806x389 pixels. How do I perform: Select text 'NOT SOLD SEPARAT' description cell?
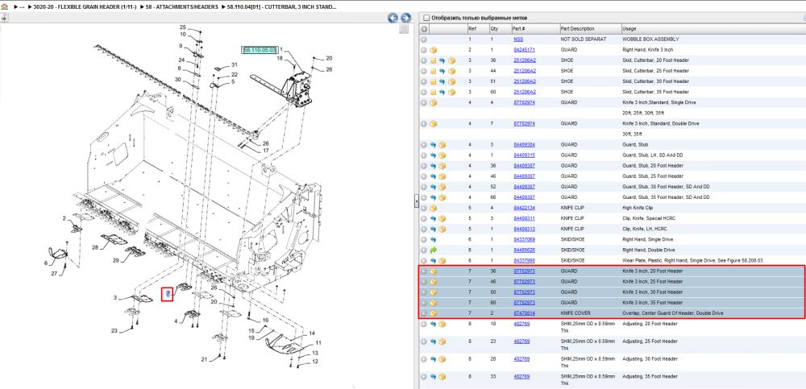click(584, 39)
